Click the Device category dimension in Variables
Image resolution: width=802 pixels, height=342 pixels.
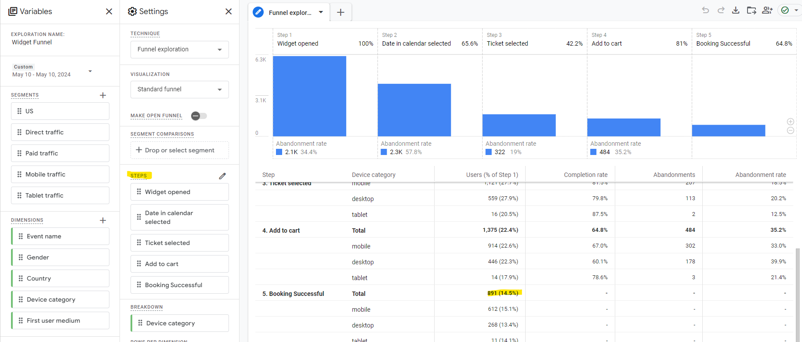[60, 299]
